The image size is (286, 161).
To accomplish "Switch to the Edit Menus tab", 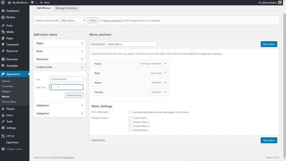I will pos(43,8).
